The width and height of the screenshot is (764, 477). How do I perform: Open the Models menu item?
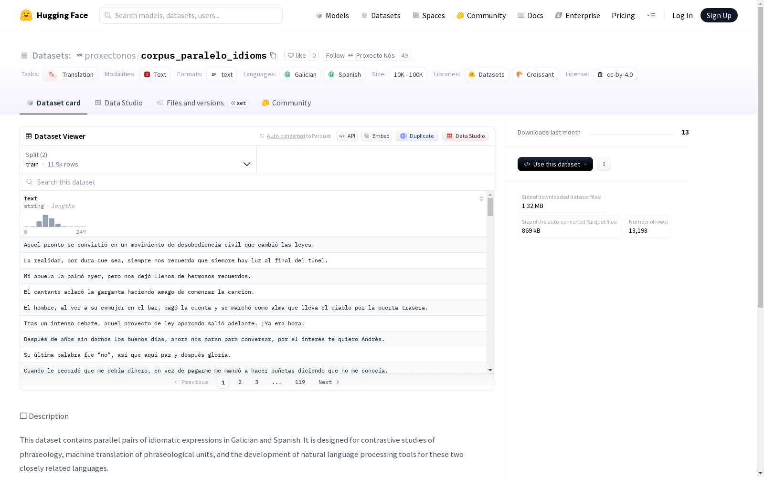pyautogui.click(x=332, y=15)
